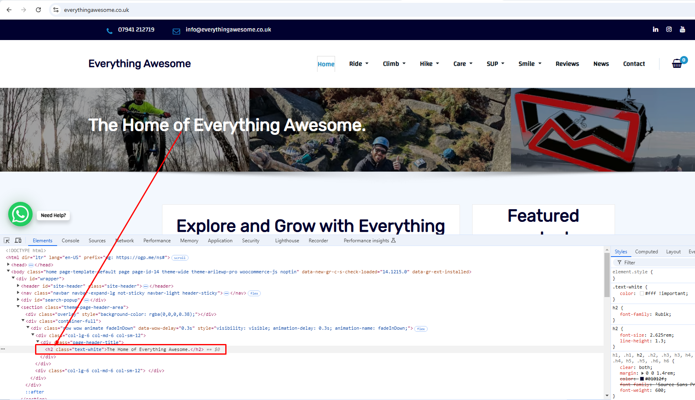Click the three-dots gutter icon beside selected h2
The width and height of the screenshot is (695, 400).
tap(3, 349)
